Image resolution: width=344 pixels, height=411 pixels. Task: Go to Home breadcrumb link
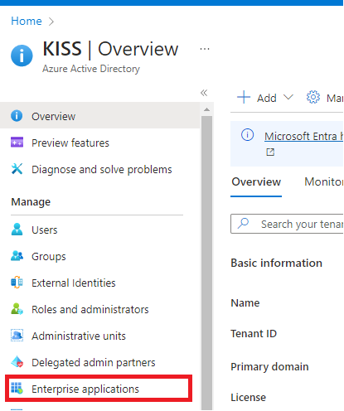coord(27,21)
